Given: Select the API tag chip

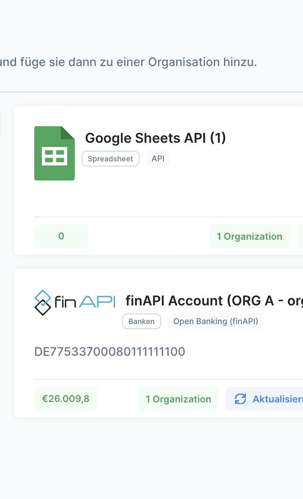Looking at the screenshot, I should pyautogui.click(x=158, y=159).
